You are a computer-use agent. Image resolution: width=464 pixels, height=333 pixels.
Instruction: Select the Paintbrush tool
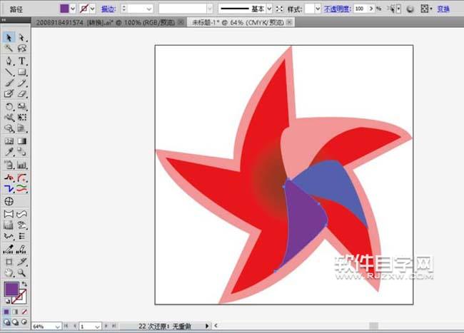9,83
